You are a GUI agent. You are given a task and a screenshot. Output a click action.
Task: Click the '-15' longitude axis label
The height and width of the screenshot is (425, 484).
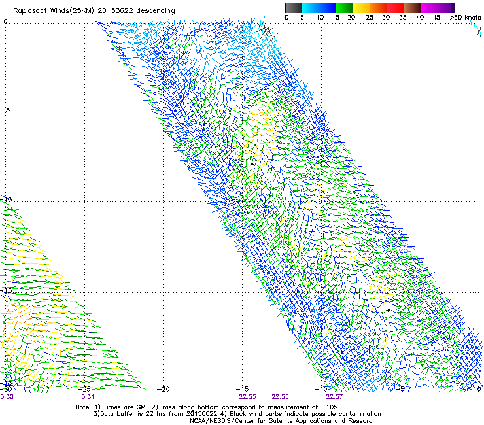coord(242,389)
